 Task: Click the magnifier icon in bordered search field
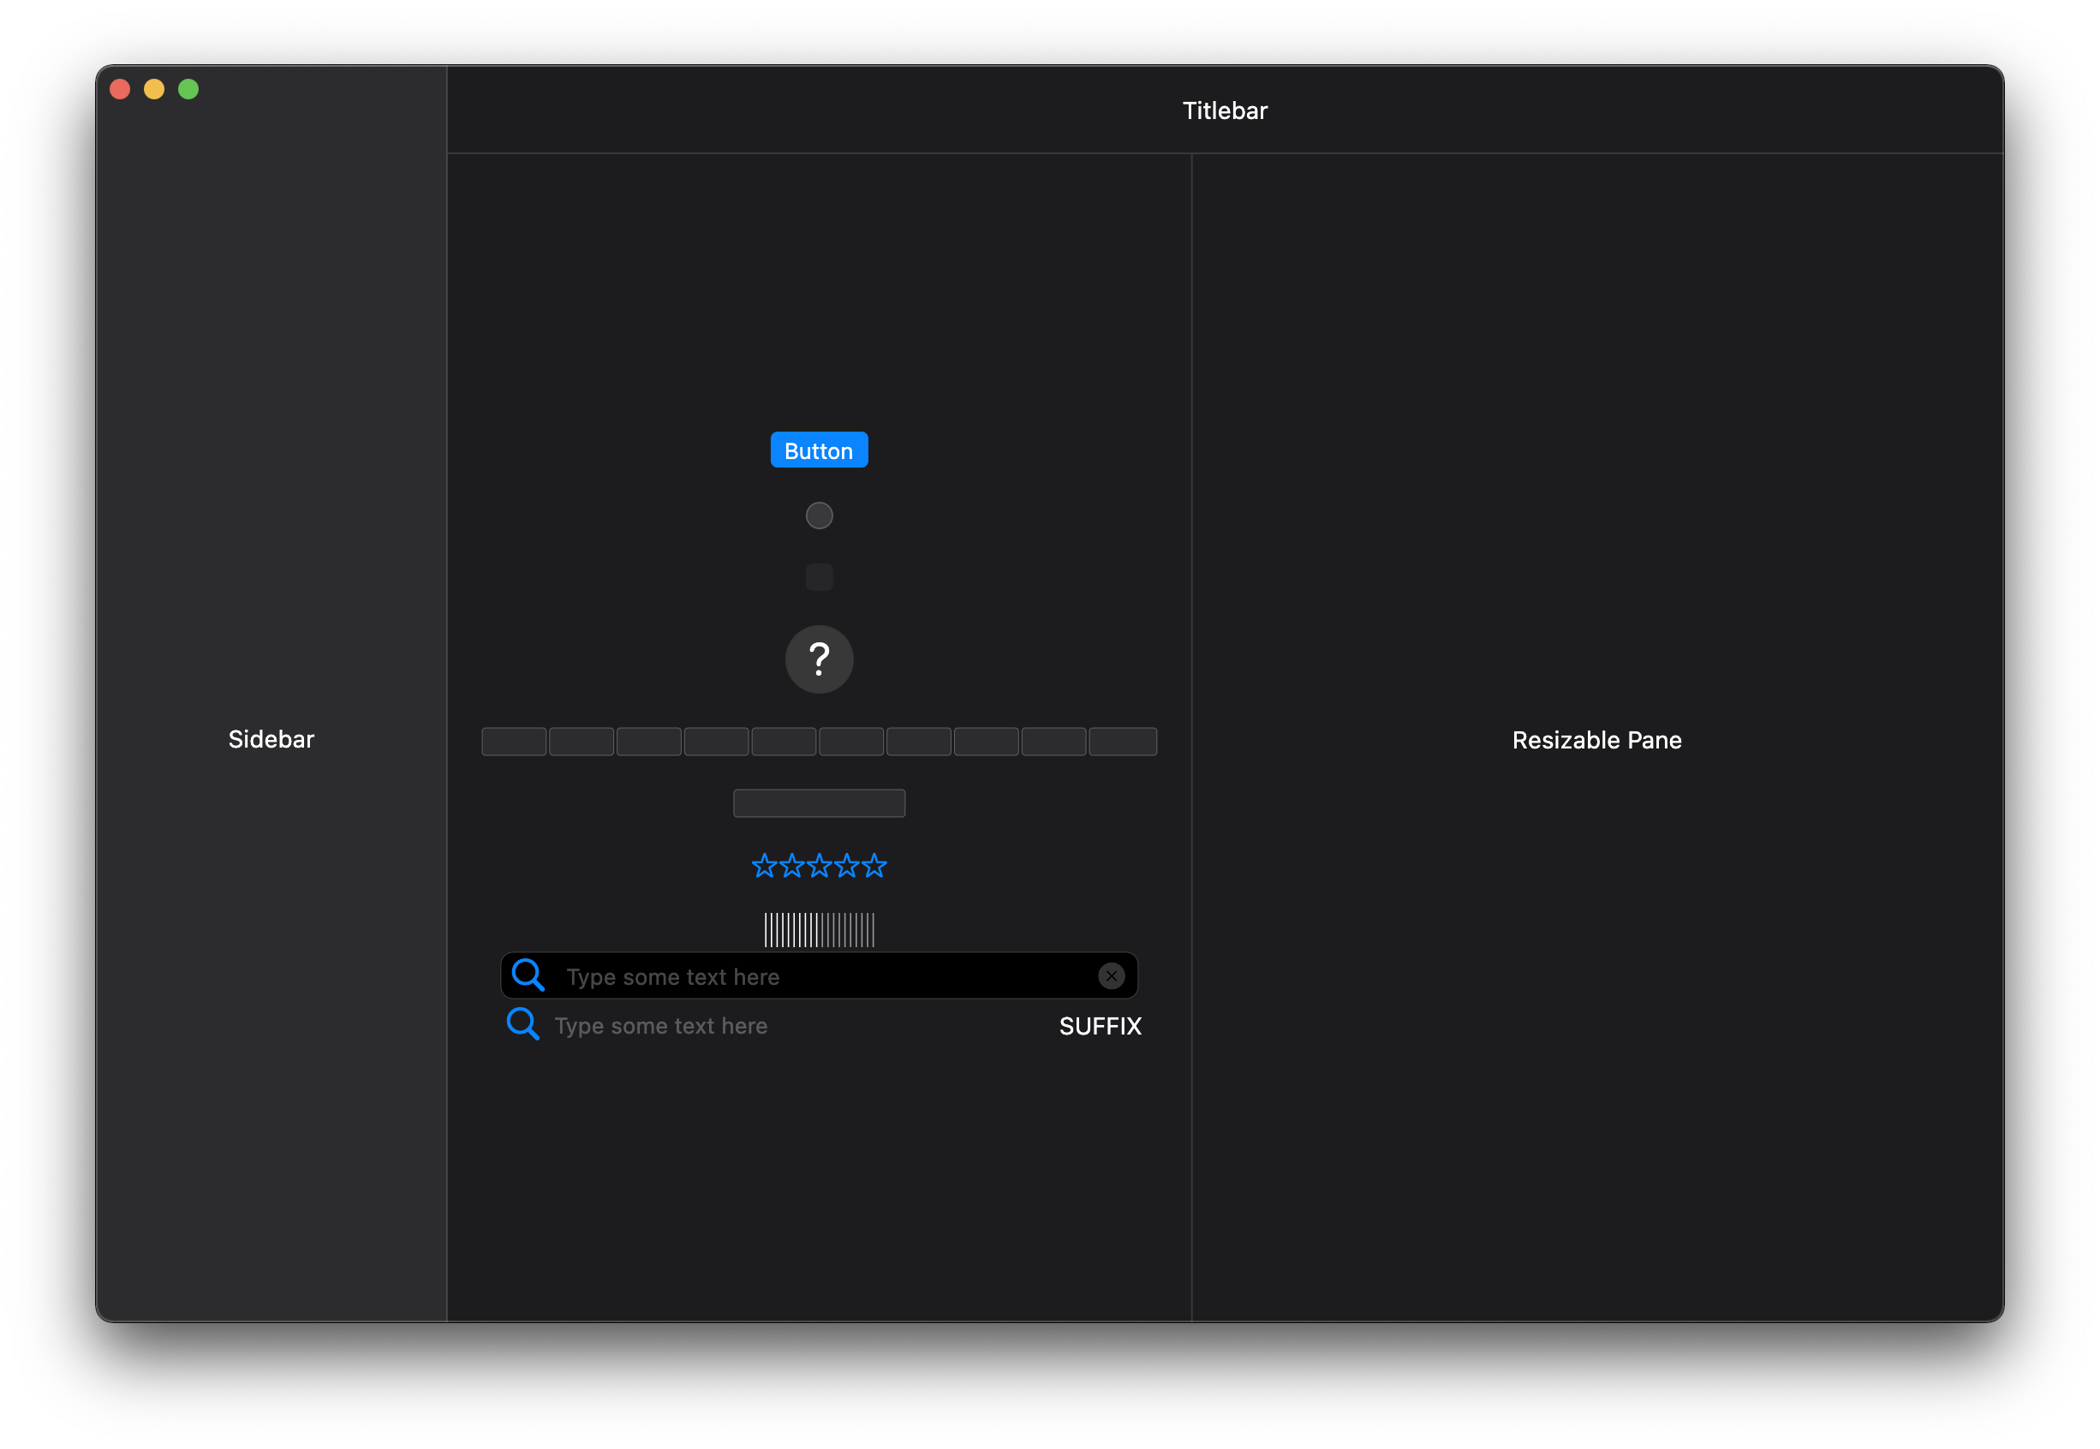[x=528, y=975]
